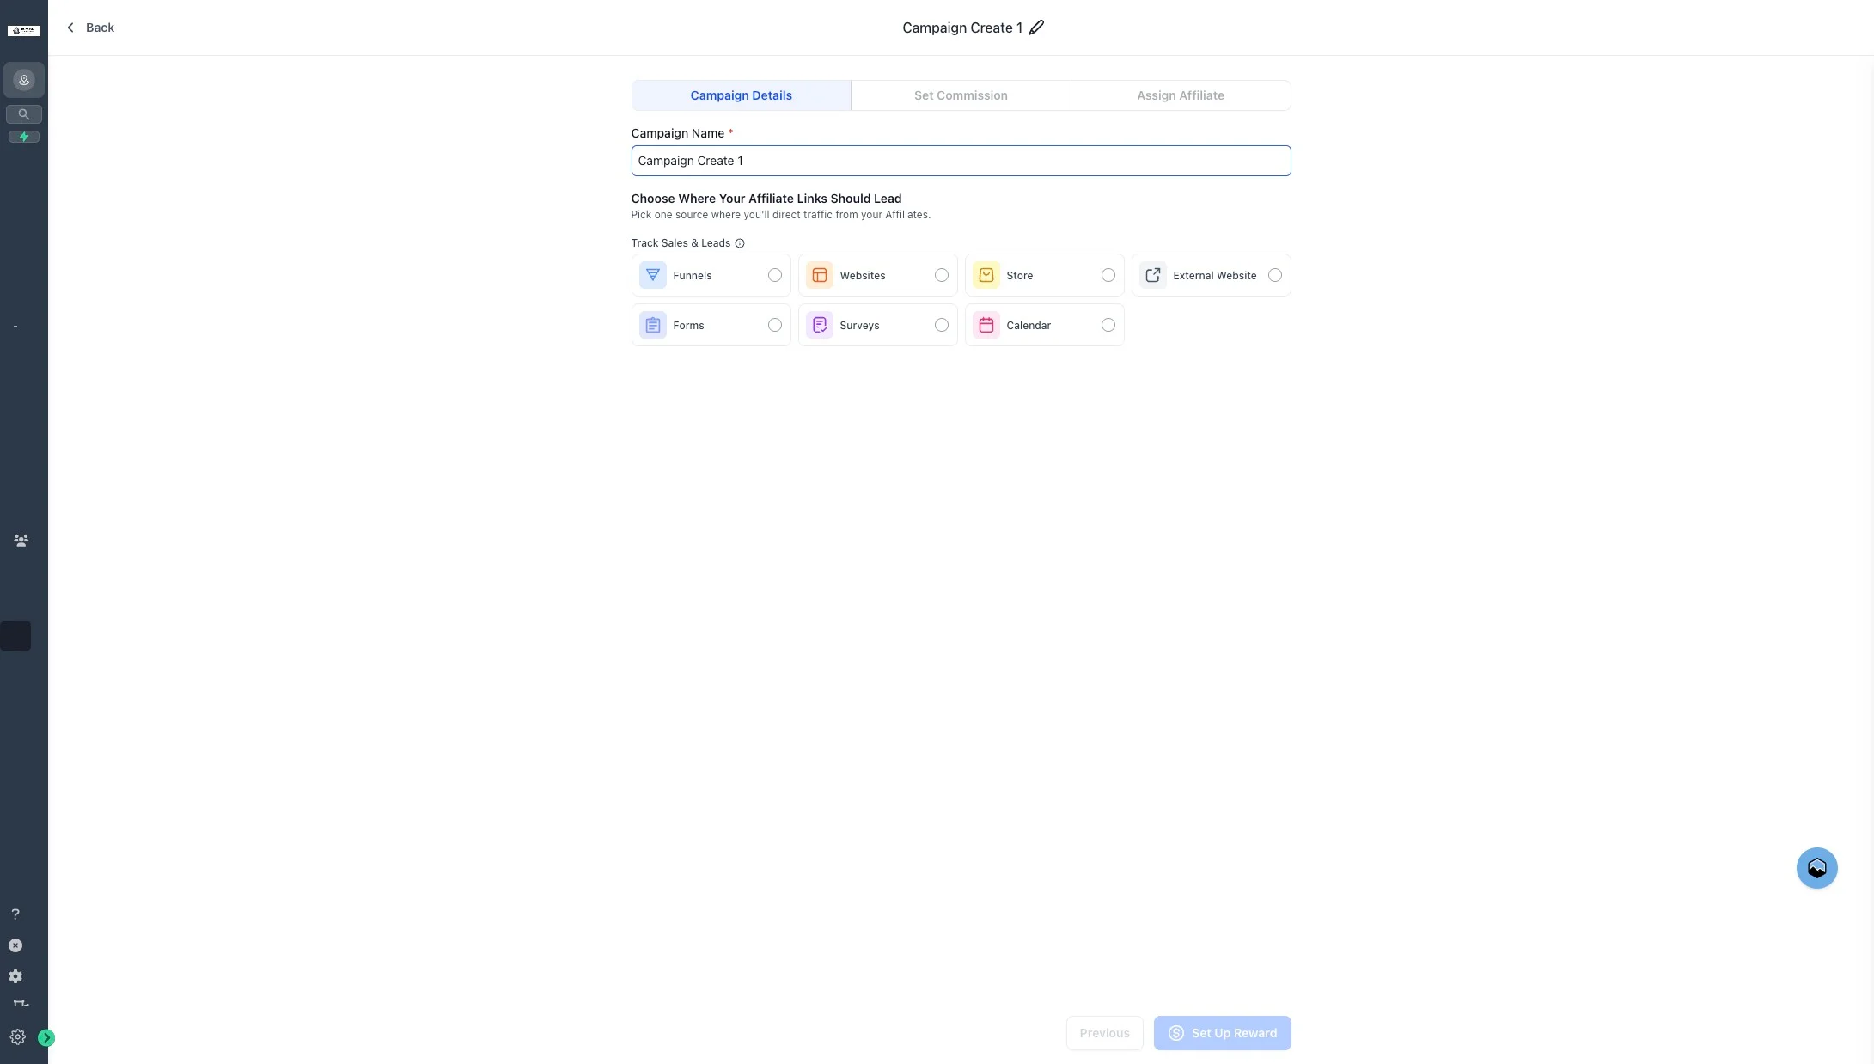1874x1064 pixels.
Task: Switch to the Assign Affiliate tab
Action: pos(1181,95)
